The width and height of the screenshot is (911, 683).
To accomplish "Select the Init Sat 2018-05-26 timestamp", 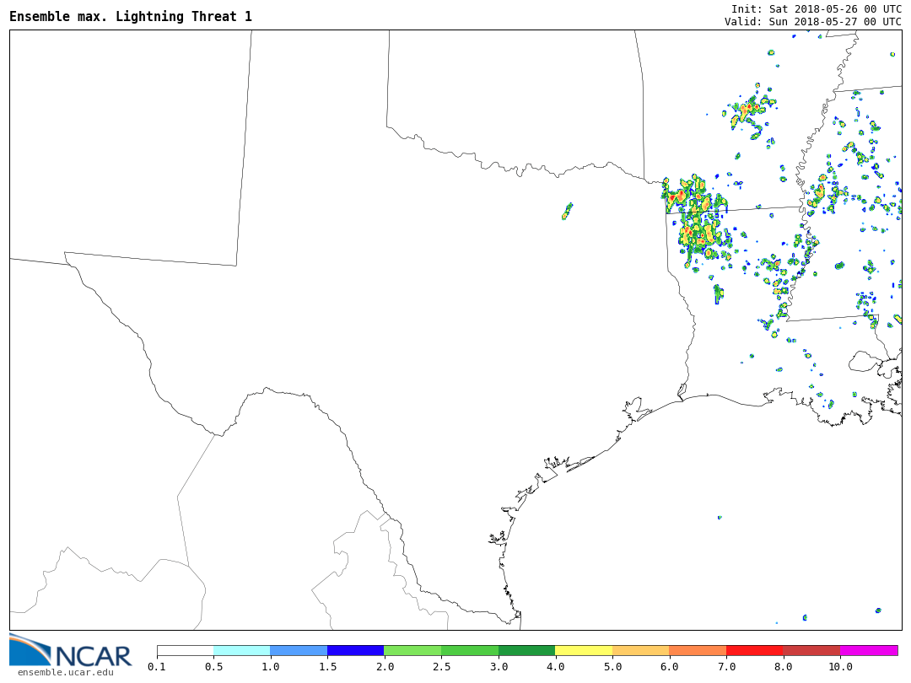I will click(x=816, y=8).
